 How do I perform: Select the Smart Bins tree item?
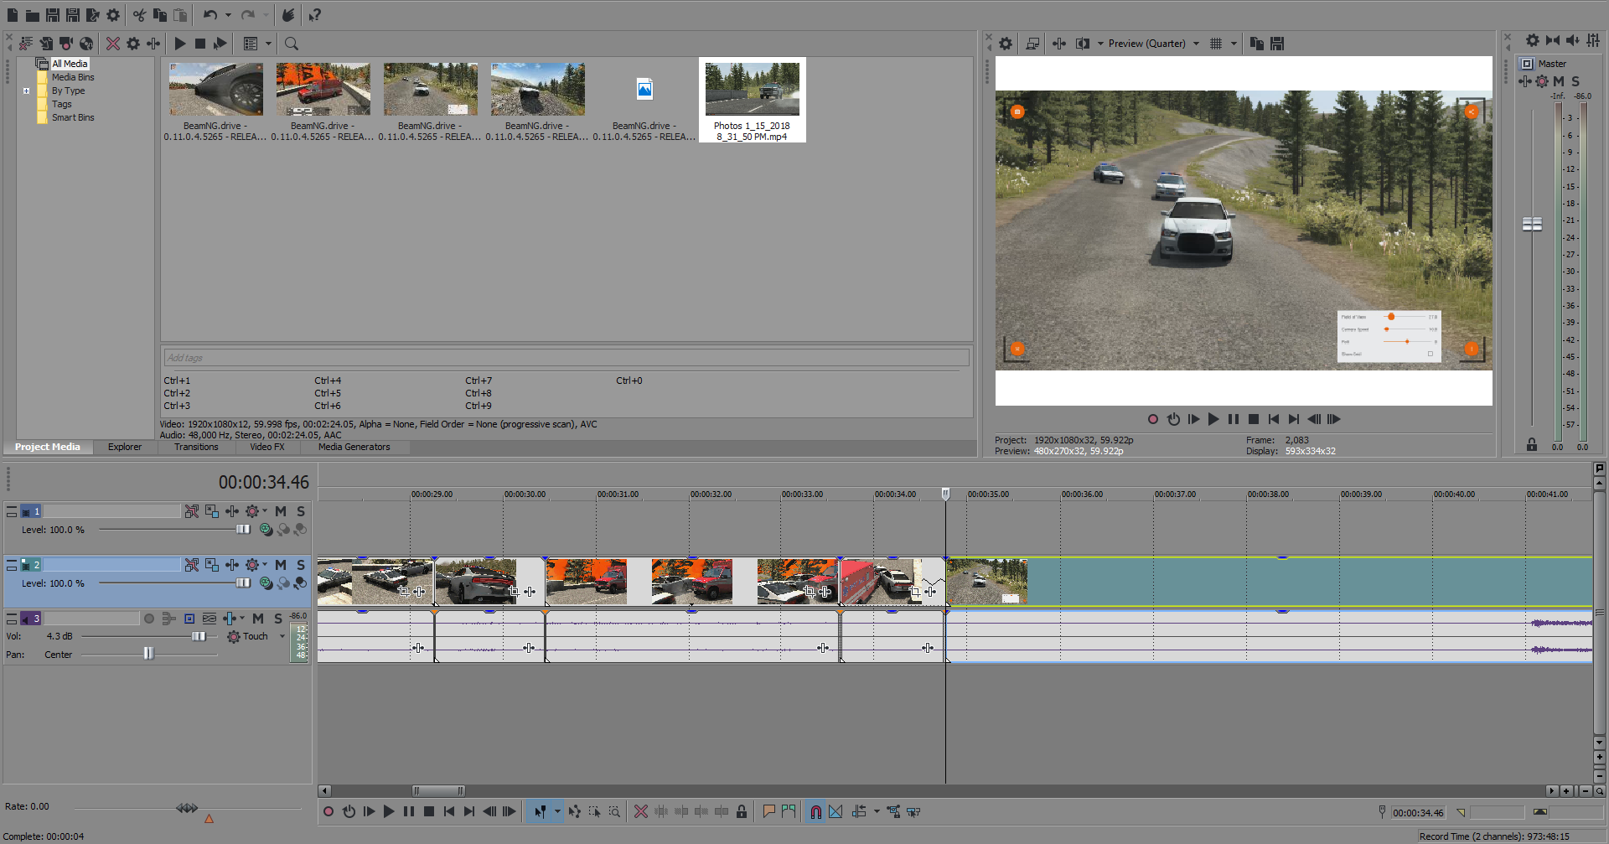pos(73,117)
